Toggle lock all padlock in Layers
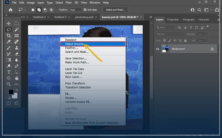Screen dimensions: 222x138 click(185, 41)
